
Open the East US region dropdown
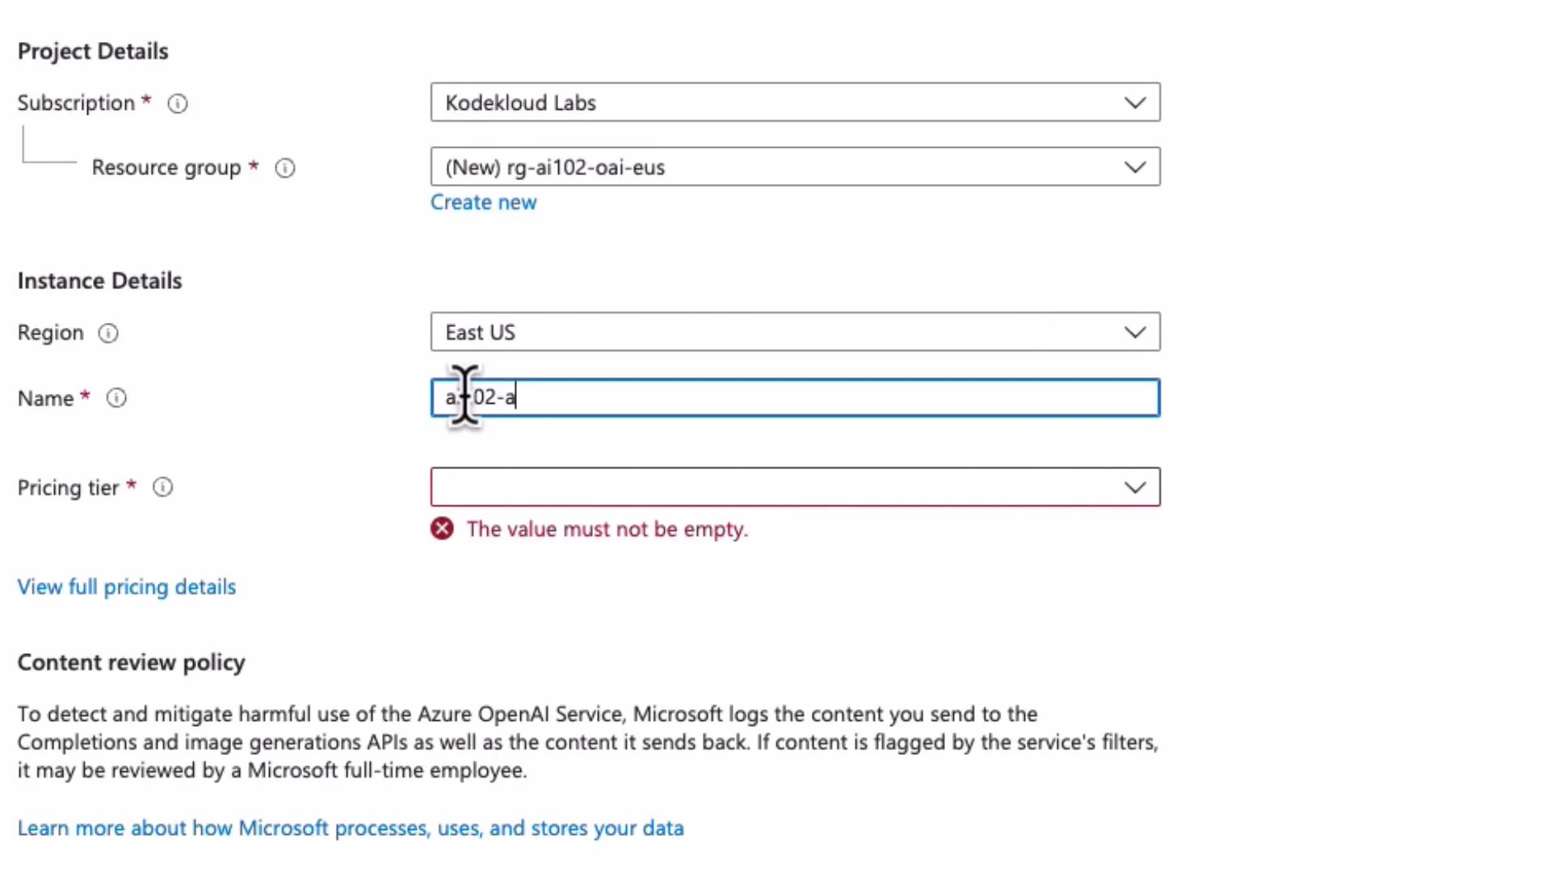[x=795, y=332]
